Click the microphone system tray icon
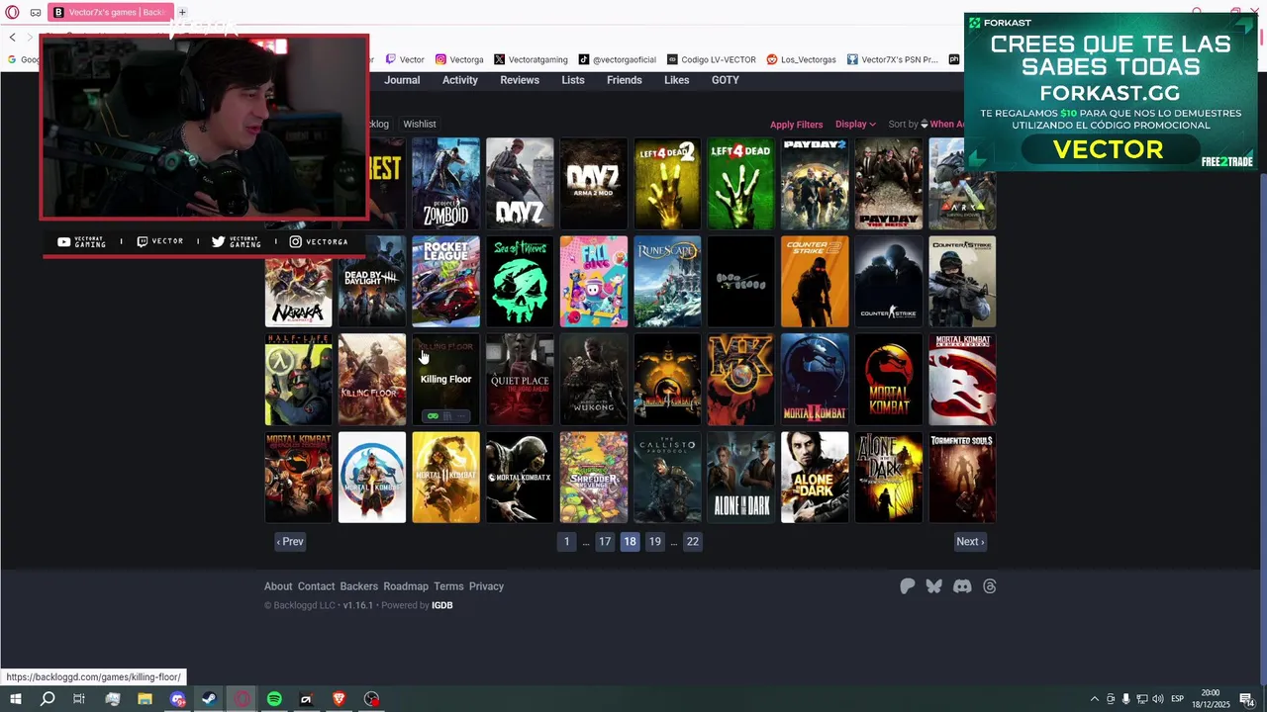 coord(1125,699)
